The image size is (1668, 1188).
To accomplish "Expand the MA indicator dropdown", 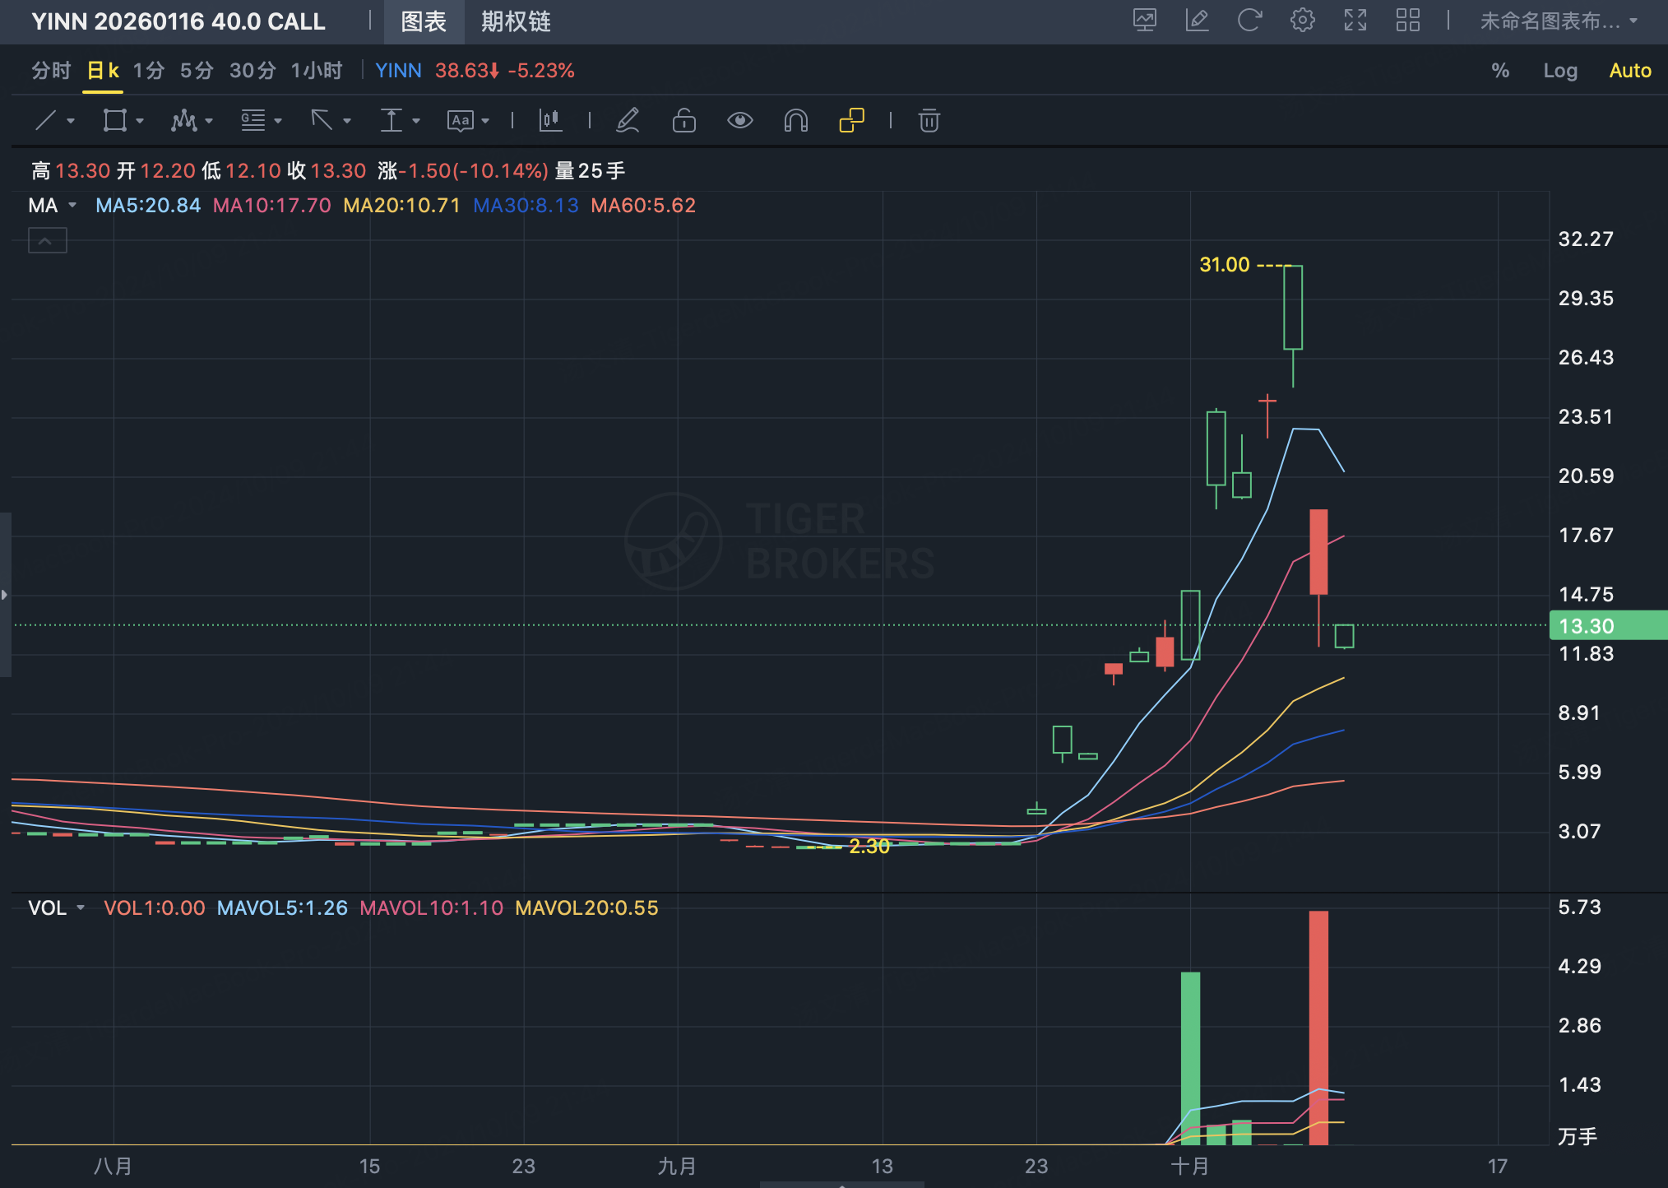I will tap(72, 206).
